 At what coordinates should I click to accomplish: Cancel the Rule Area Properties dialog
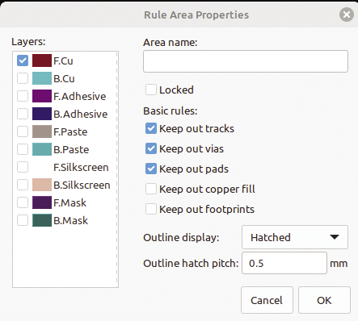(x=267, y=300)
